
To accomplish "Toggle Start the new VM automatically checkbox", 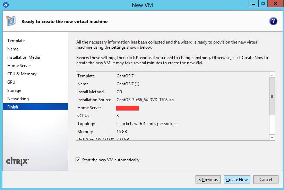I will [78, 160].
